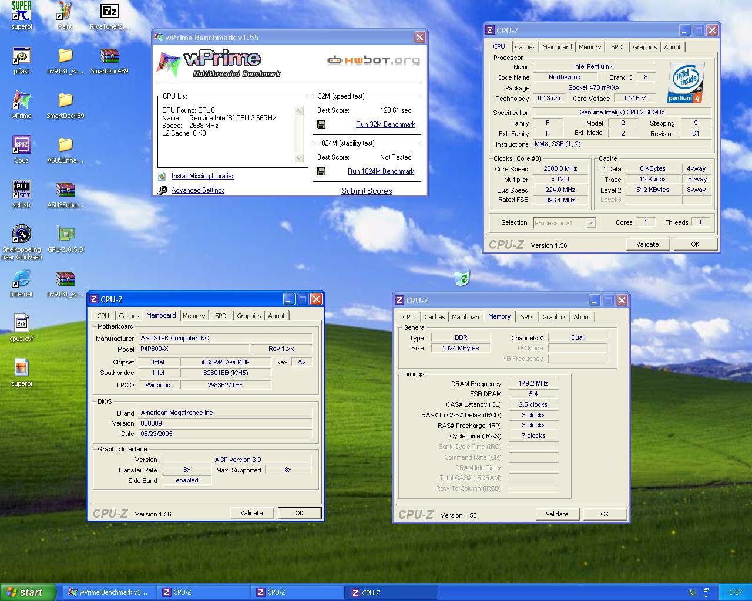The width and height of the screenshot is (752, 601).
Task: Switch to Caches tab in the processor CPU-Z window
Action: (x=525, y=47)
